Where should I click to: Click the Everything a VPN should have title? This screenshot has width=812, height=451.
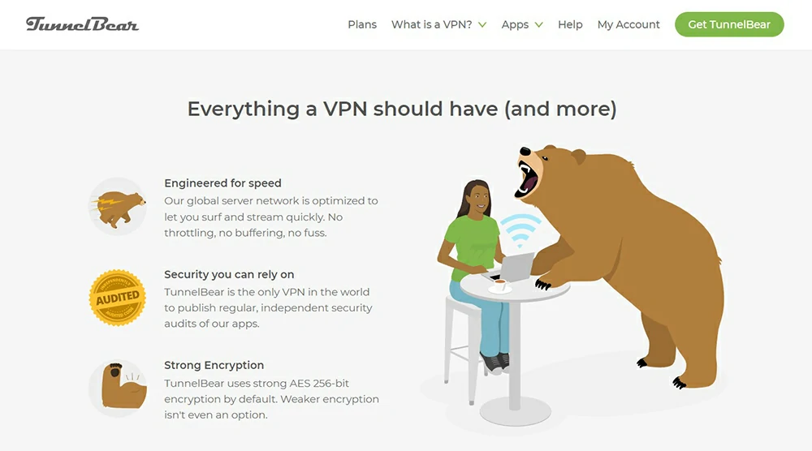pos(402,110)
